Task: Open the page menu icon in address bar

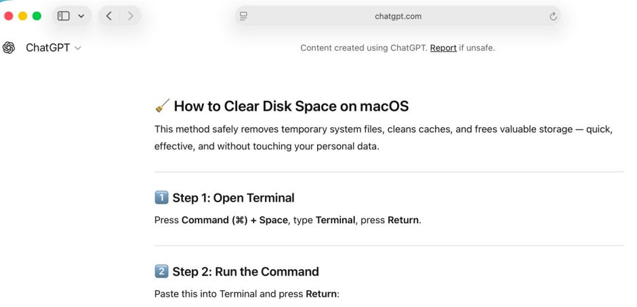Action: click(244, 16)
